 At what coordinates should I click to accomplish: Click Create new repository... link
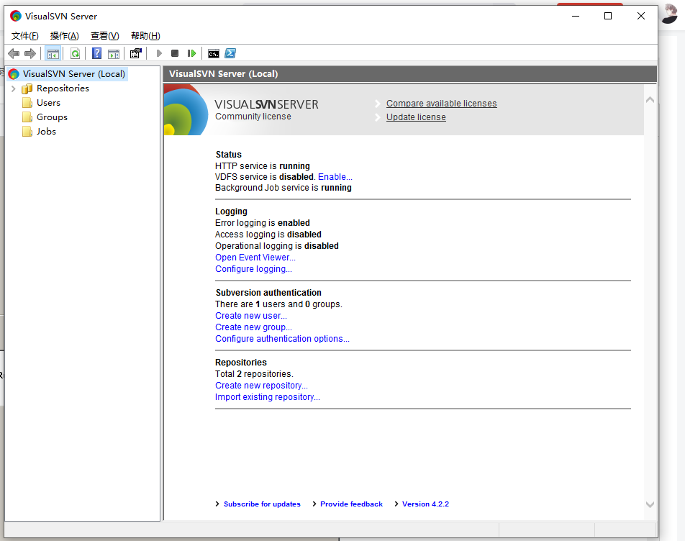point(261,386)
